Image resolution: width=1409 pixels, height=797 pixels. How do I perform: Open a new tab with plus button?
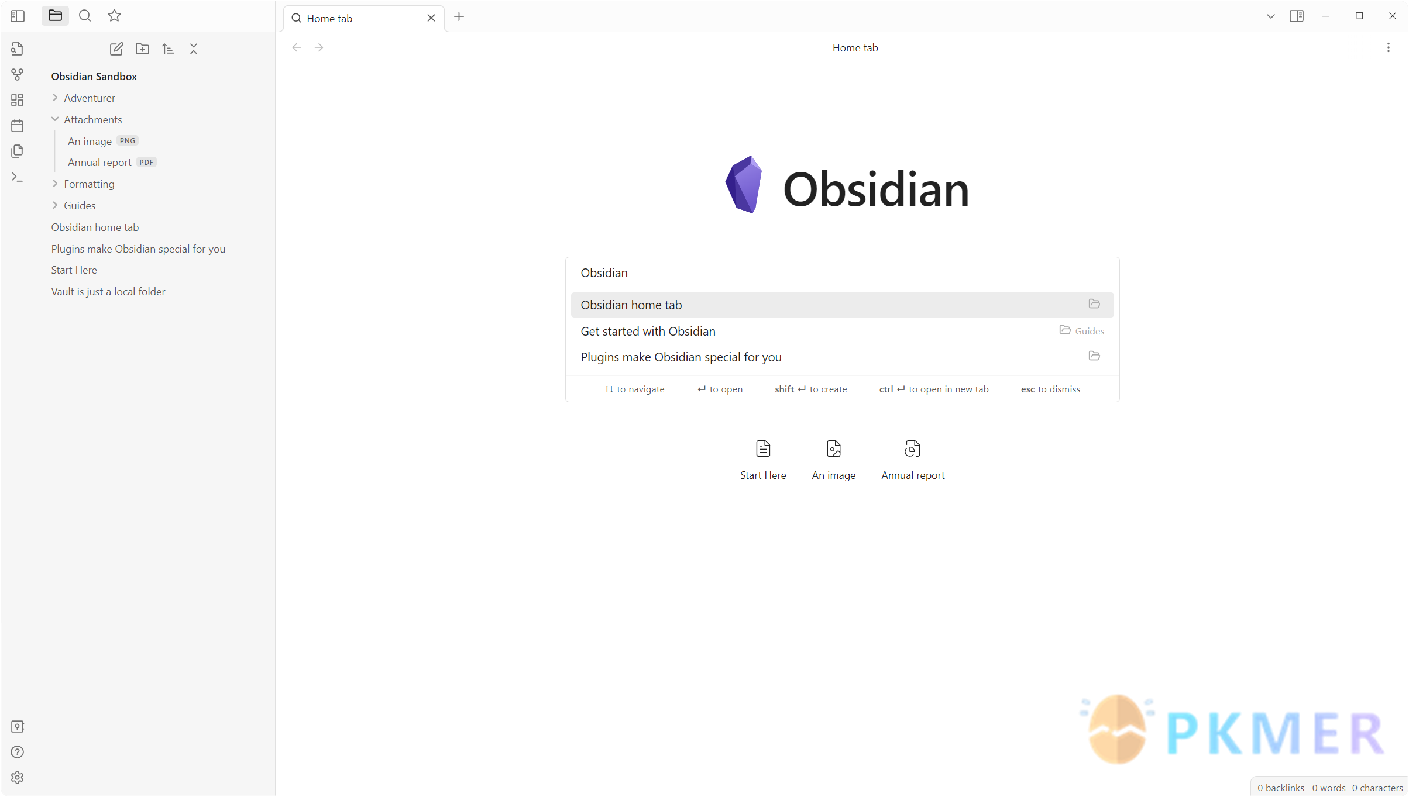(x=460, y=18)
